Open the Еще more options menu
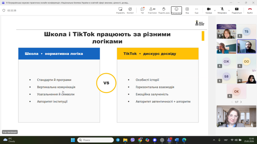The image size is (257, 144). [197, 10]
